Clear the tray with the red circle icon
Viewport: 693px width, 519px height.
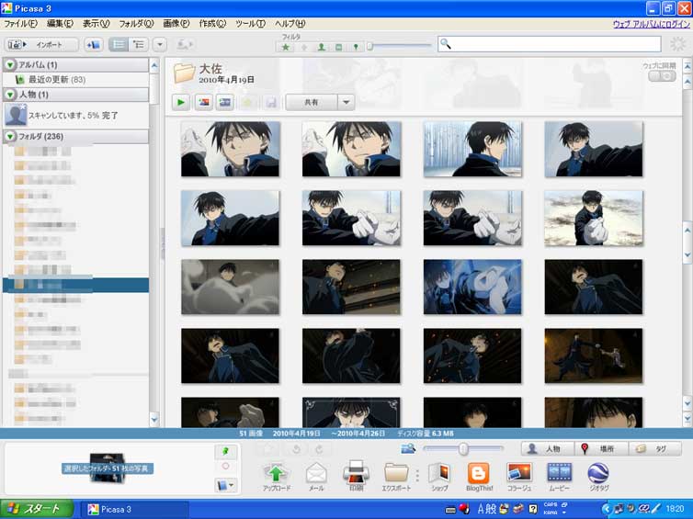[x=225, y=466]
